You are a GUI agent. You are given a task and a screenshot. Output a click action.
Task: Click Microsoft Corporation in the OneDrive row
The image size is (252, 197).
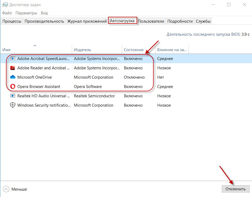(x=93, y=77)
